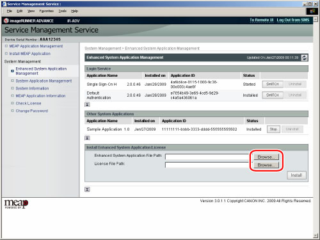The image size is (320, 240).
Task: Open Check License page
Action: pyautogui.click(x=28, y=103)
